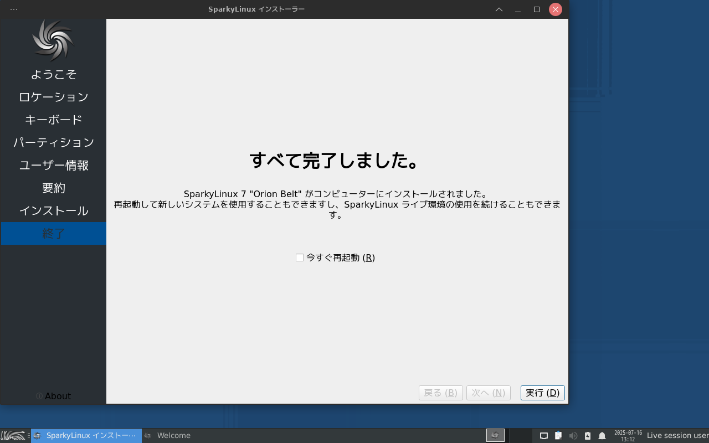Viewport: 709px width, 443px height.
Task: Open the Sparky application menu in the panel
Action: pos(13,436)
